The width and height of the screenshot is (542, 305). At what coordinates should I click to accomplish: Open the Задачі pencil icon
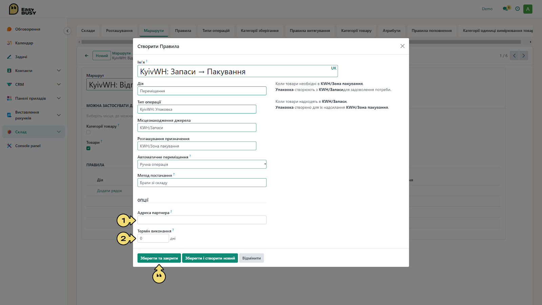(9, 57)
